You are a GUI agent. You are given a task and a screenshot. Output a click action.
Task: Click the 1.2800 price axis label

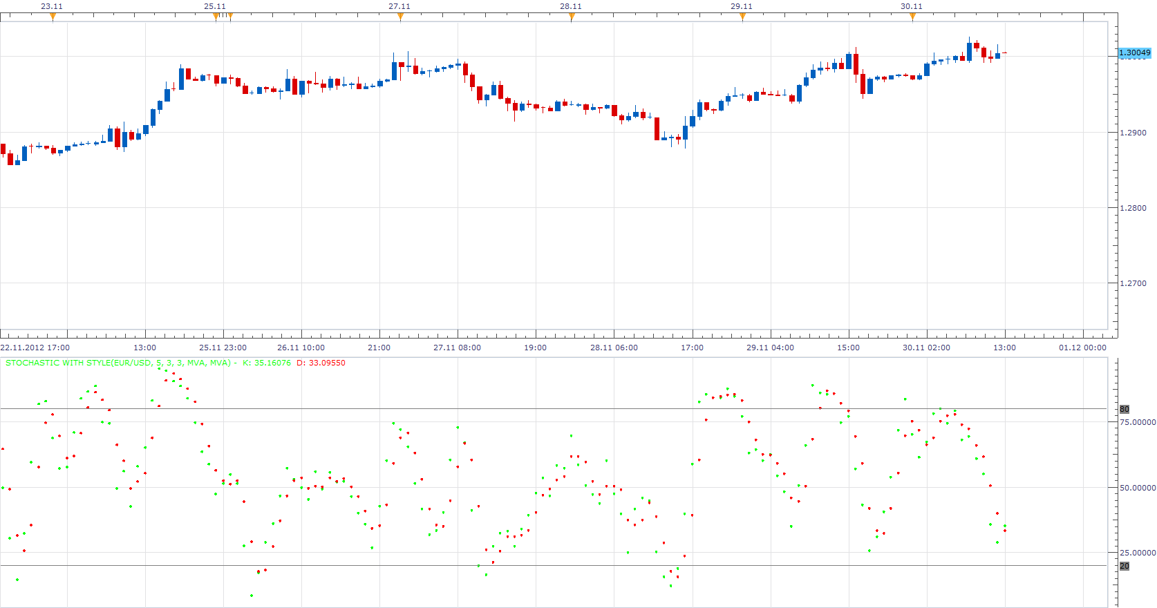[1133, 208]
